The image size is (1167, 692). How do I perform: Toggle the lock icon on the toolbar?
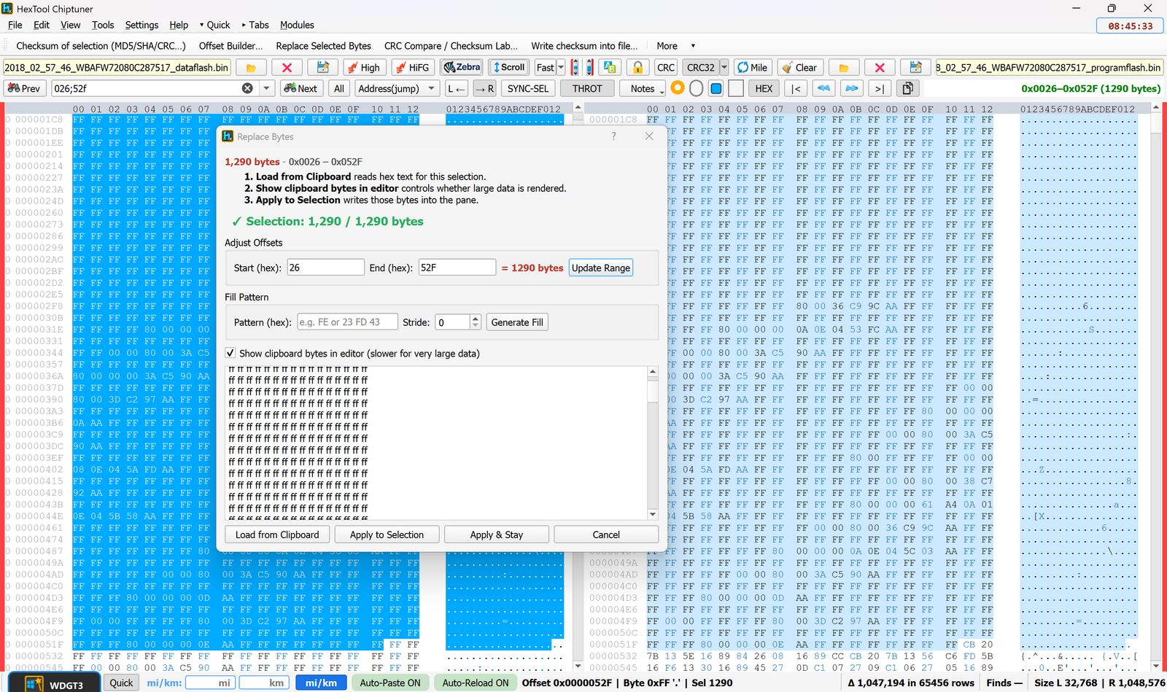pos(637,67)
